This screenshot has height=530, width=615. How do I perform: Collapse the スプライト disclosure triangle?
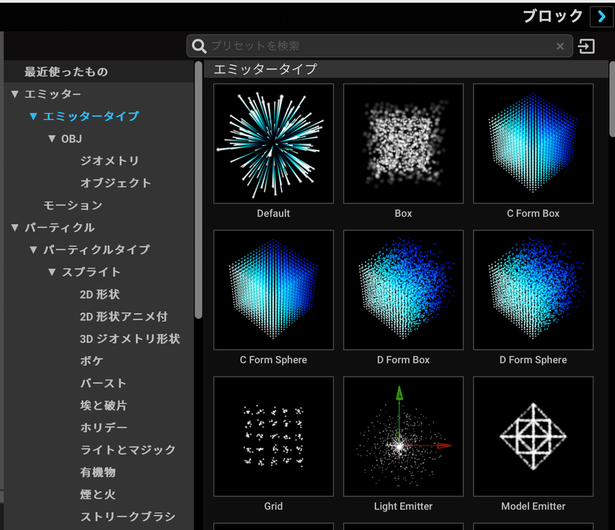click(51, 272)
